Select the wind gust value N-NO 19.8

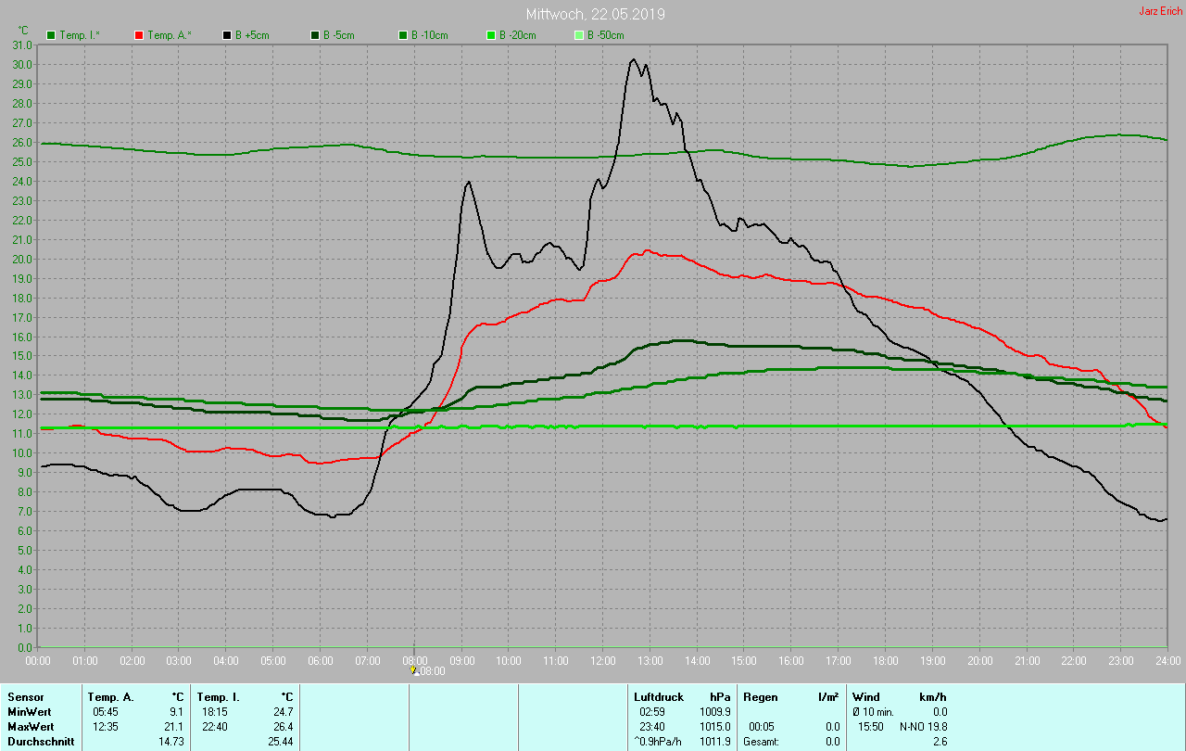pyautogui.click(x=923, y=726)
